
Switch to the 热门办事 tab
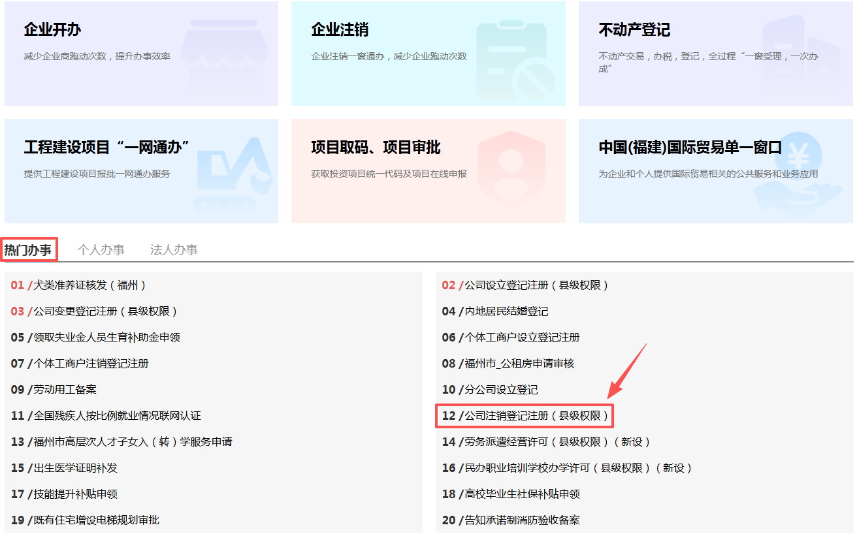click(28, 249)
